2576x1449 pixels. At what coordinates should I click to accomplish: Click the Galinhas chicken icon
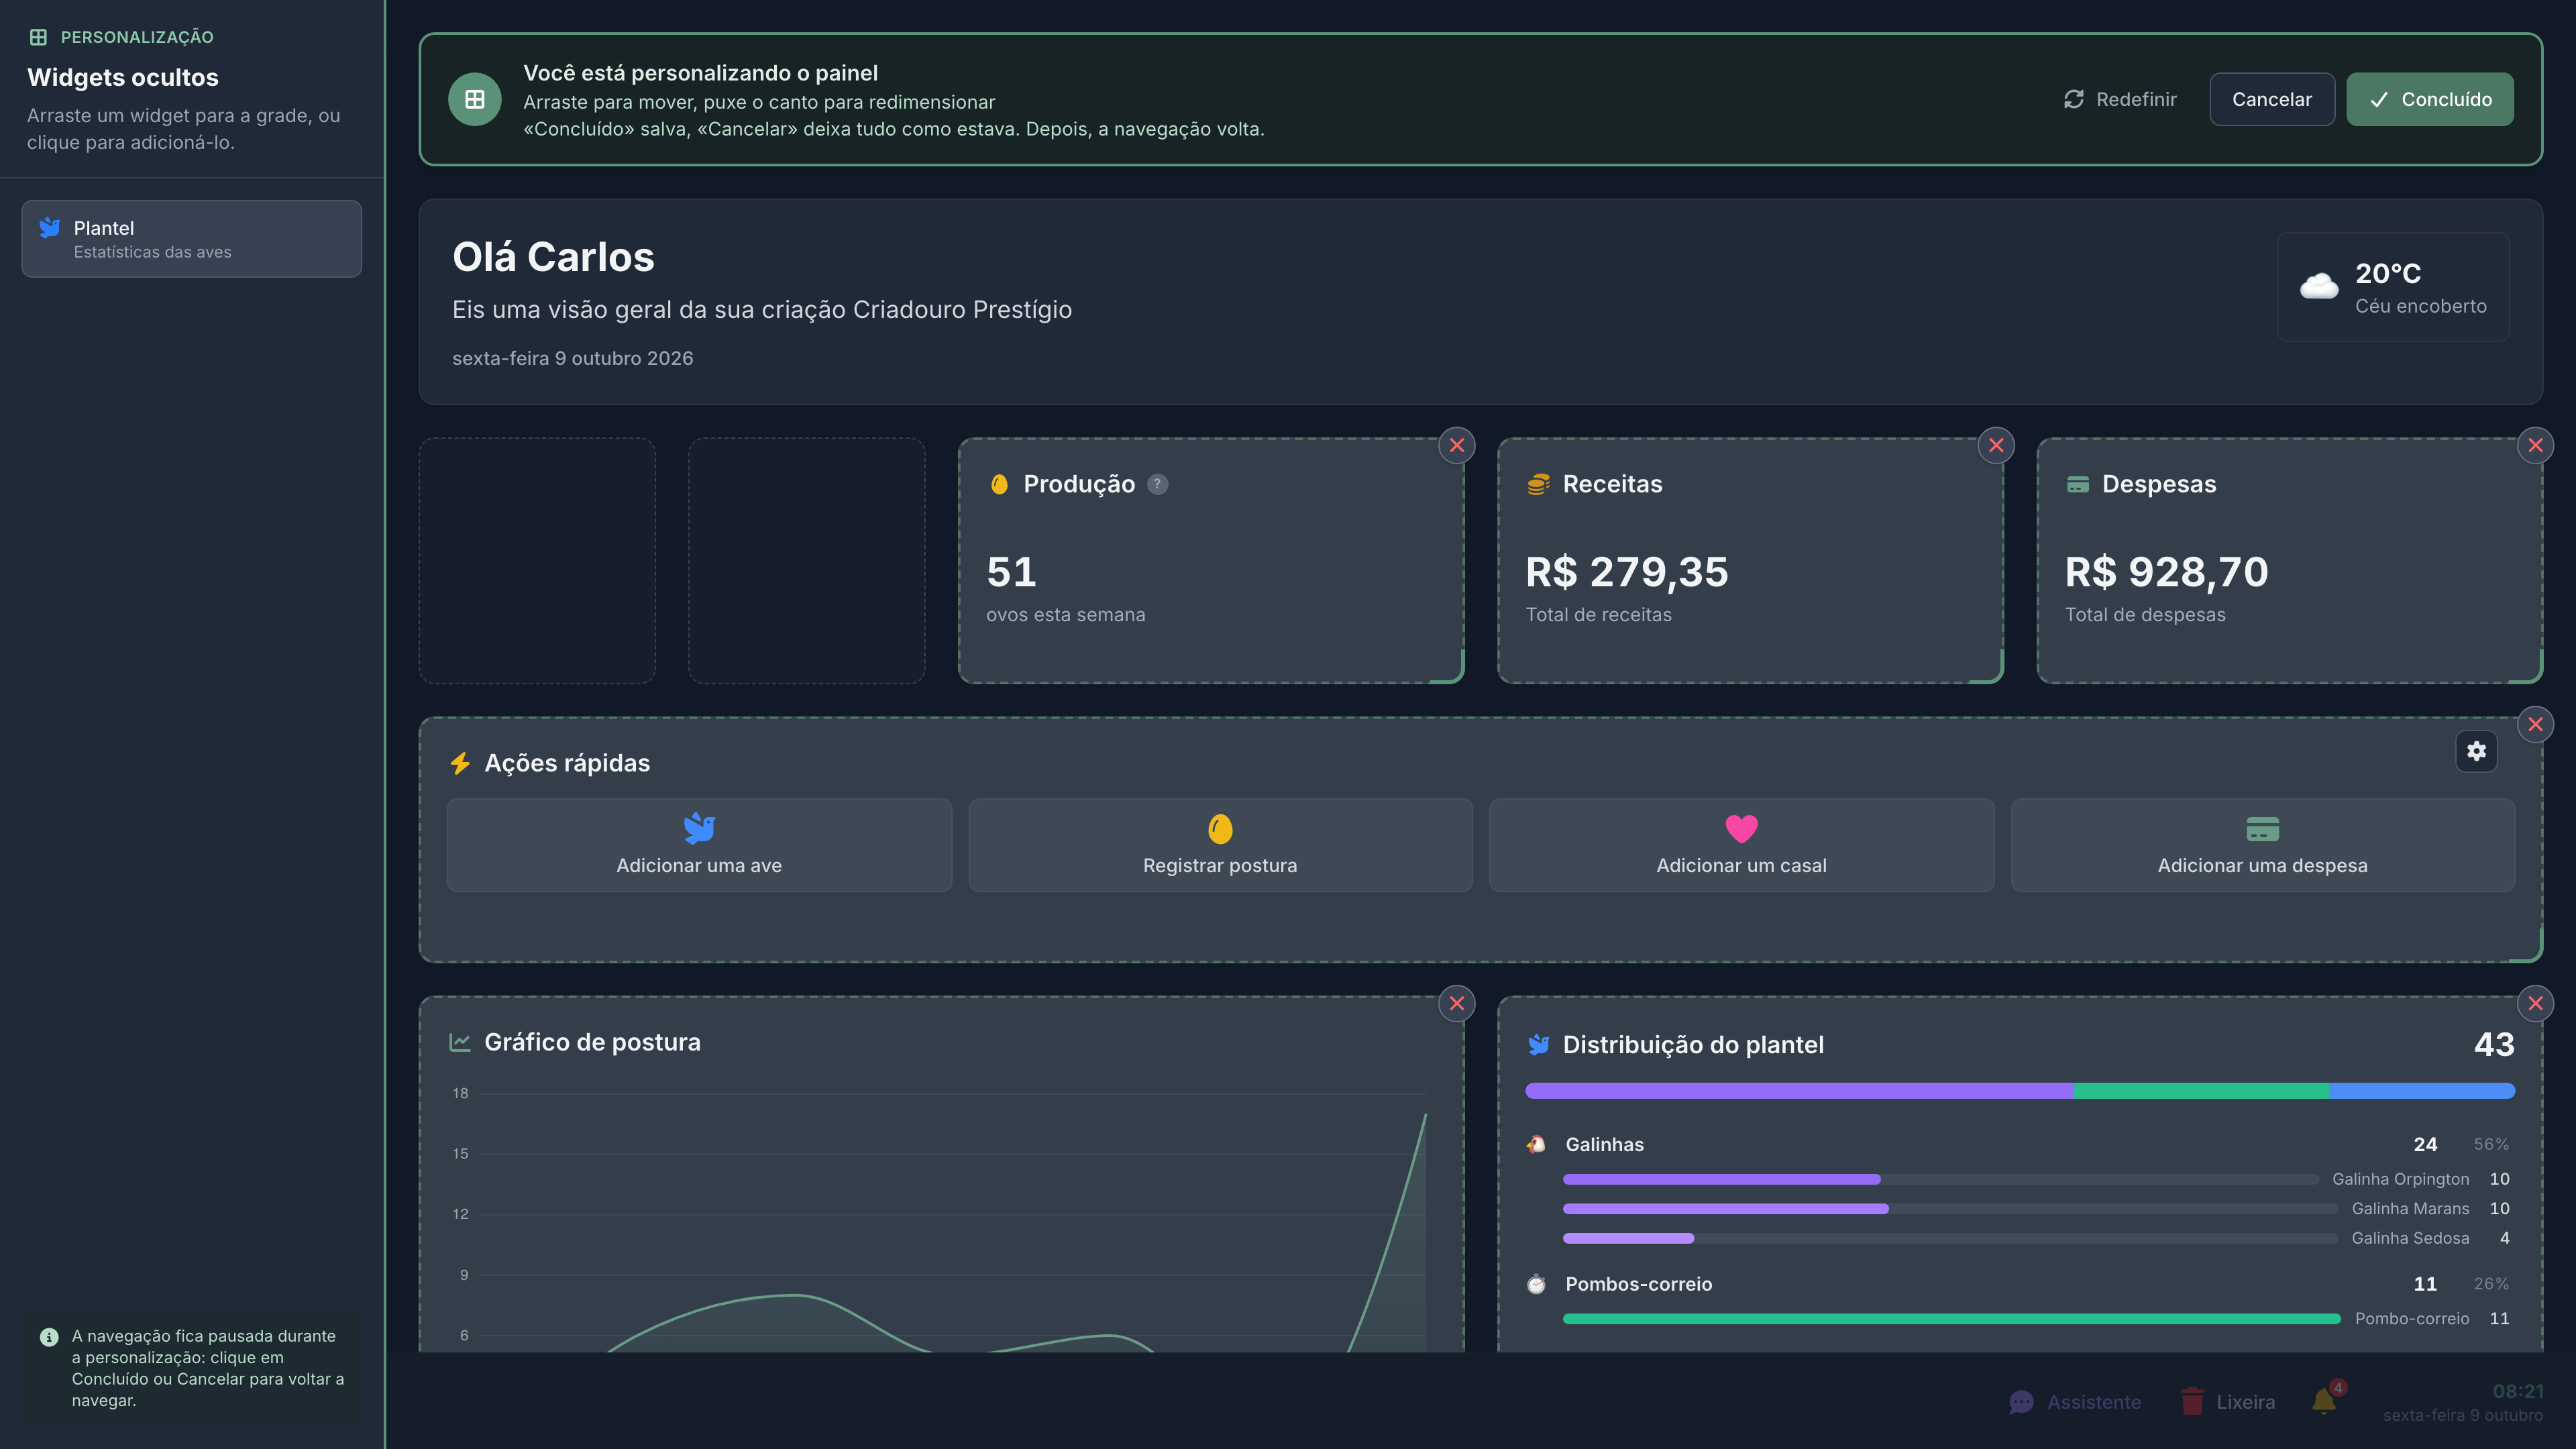point(1537,1144)
